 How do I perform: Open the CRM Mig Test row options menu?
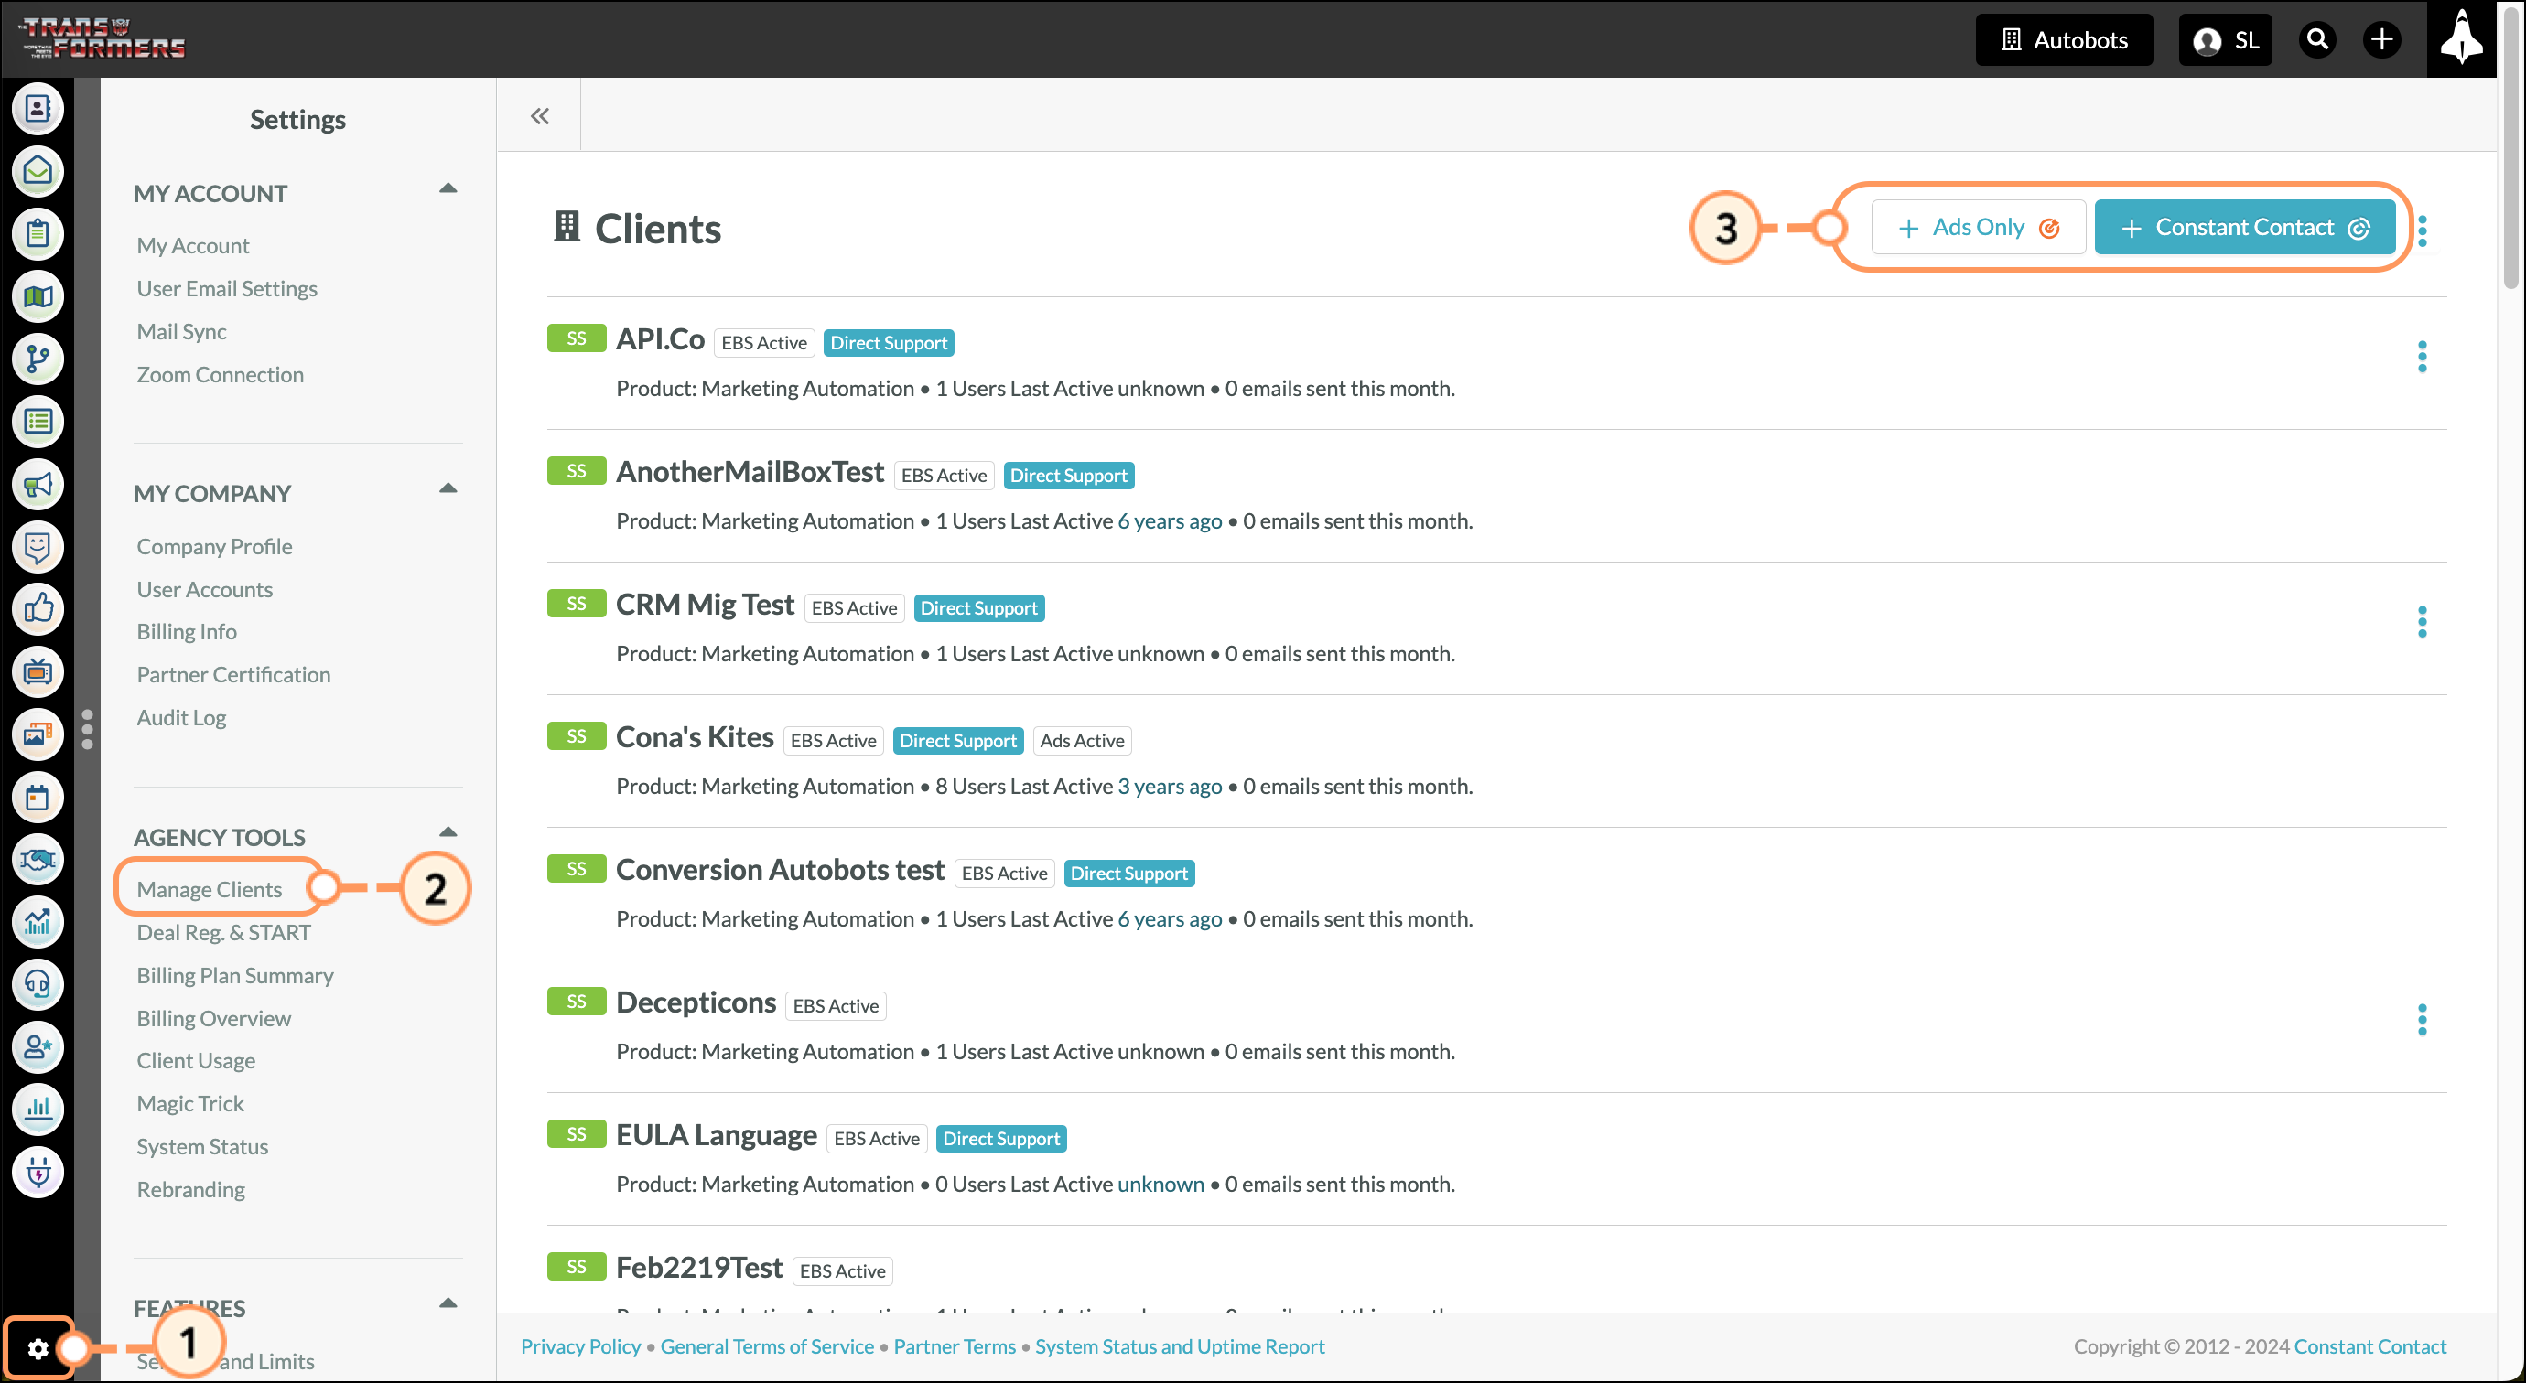point(2422,622)
